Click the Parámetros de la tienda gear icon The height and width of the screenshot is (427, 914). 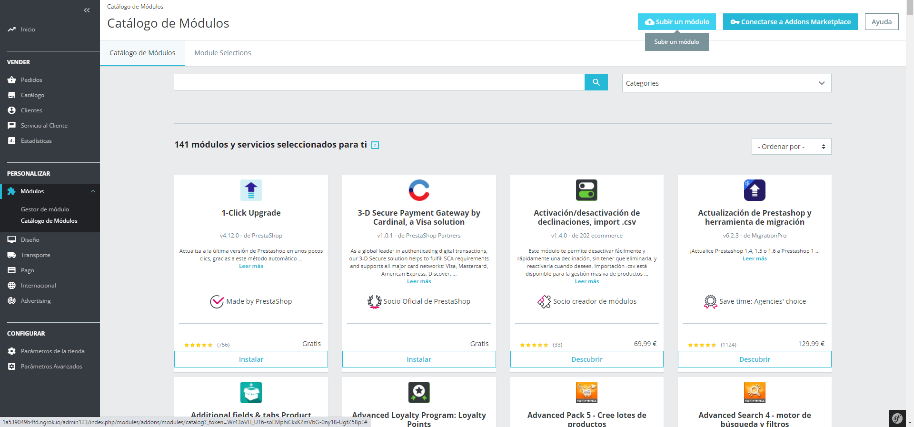(11, 351)
